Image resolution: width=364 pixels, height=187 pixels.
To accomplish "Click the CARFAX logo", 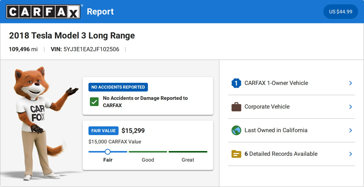I will click(43, 12).
